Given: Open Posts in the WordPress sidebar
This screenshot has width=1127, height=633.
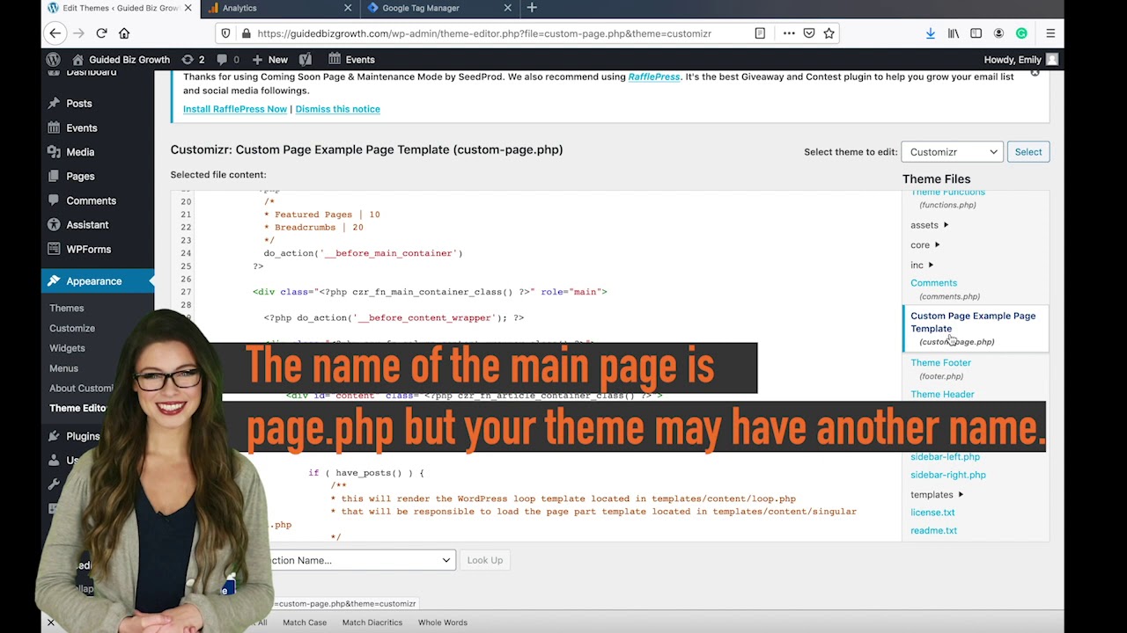Looking at the screenshot, I should [79, 104].
